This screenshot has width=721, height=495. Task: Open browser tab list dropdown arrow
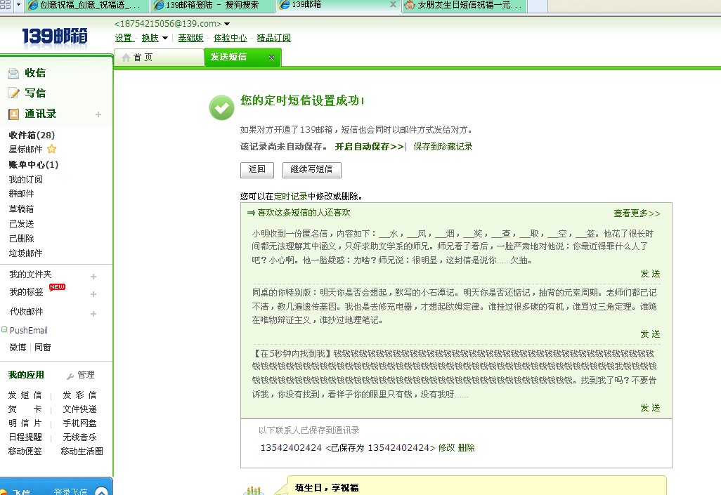click(x=18, y=5)
